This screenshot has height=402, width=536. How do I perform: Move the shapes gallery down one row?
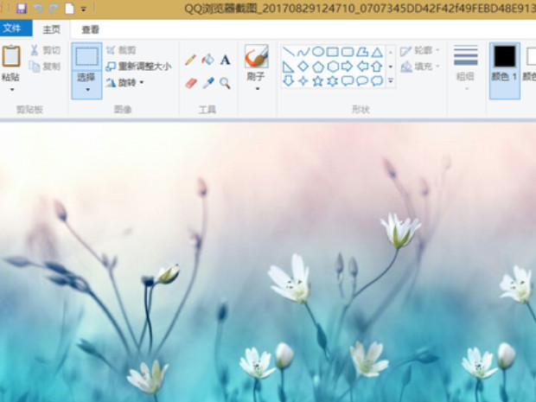click(x=391, y=67)
